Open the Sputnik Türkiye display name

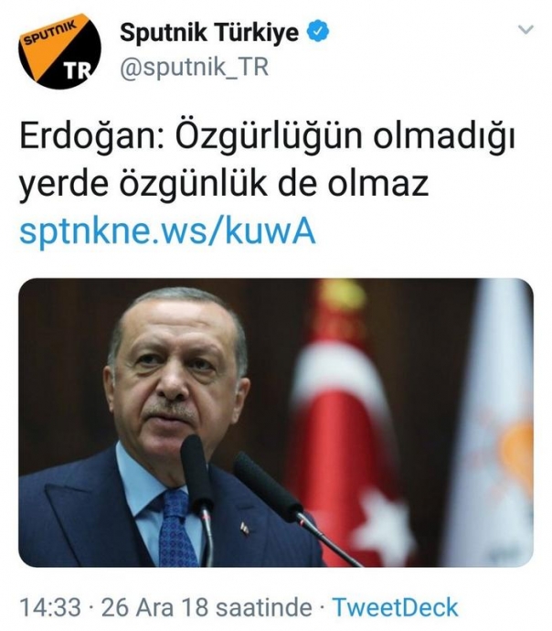click(209, 33)
